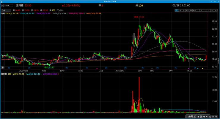220x119 pixels.
Task: Click the timestamp 05/28 14:01:00
Action: (181, 5)
